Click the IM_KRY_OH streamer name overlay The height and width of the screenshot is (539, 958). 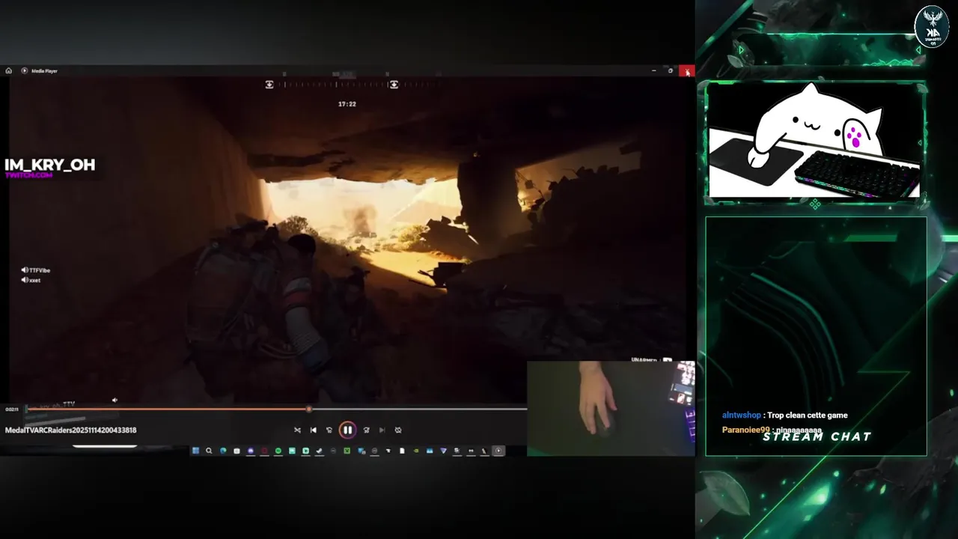50,165
